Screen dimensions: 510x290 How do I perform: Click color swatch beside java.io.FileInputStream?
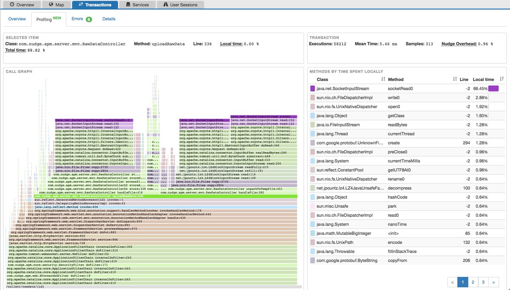tap(313, 125)
